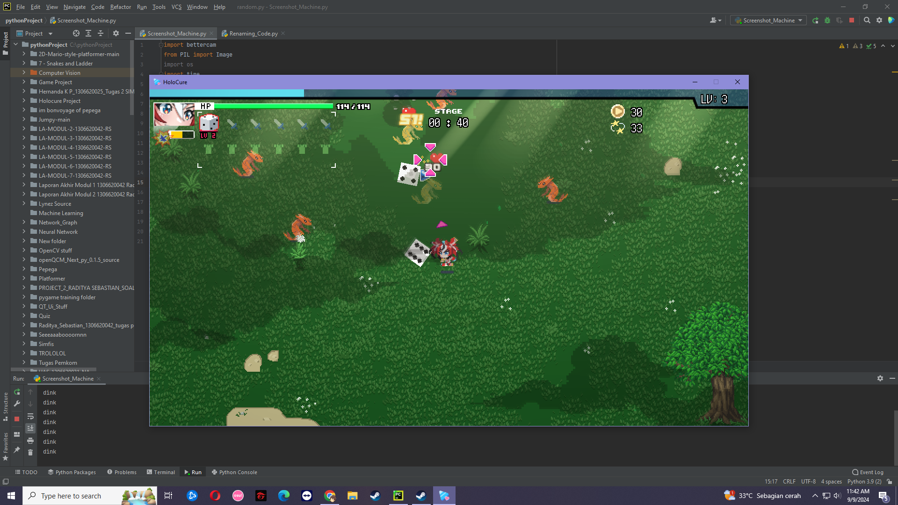Open IDE Settings via the gear icon
The width and height of the screenshot is (898, 505).
[x=880, y=20]
